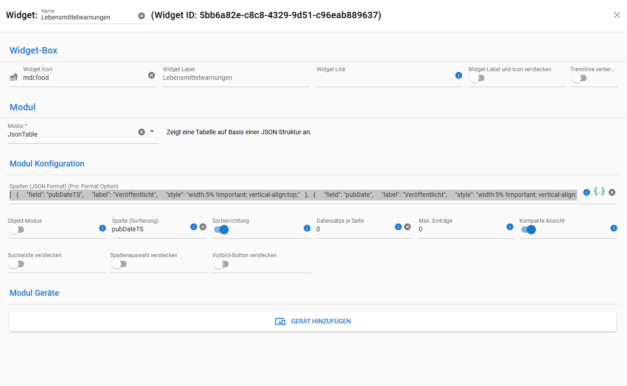Click the Widget Label input field
627x386 pixels.
click(236, 78)
